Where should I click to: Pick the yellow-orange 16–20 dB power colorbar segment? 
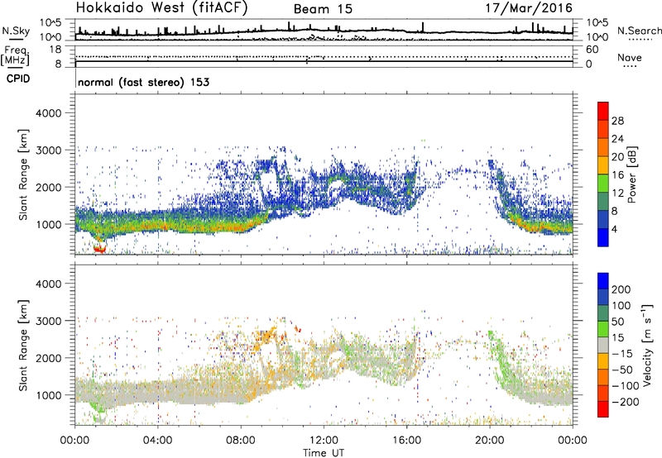click(603, 165)
